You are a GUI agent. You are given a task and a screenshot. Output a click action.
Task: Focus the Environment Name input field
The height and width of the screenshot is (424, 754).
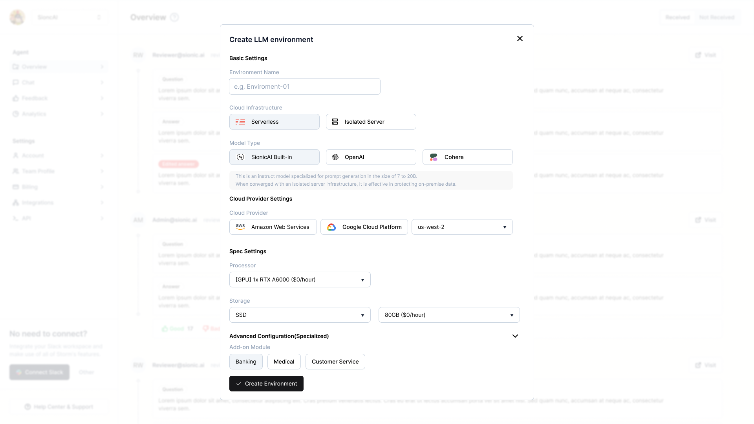(305, 86)
